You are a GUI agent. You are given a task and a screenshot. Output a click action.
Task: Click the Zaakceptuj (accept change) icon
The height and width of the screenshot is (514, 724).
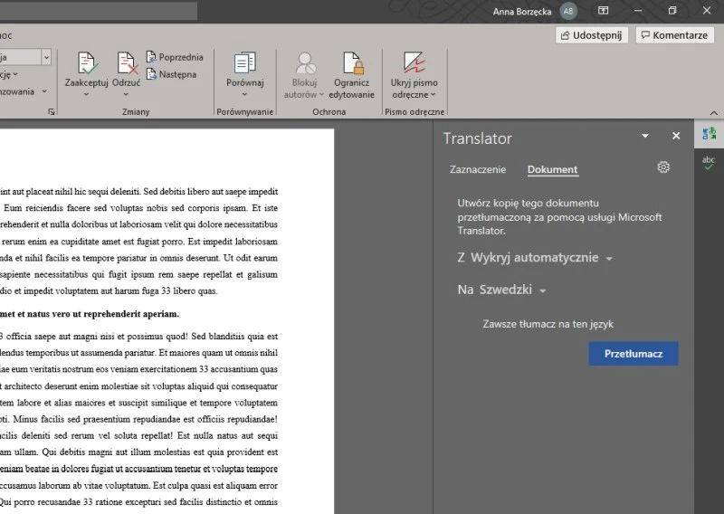tap(86, 63)
